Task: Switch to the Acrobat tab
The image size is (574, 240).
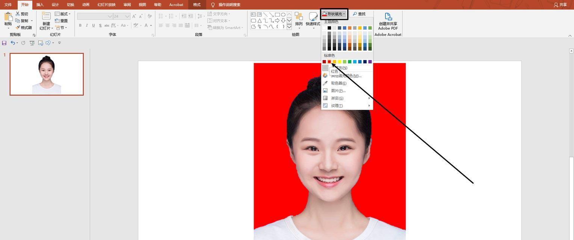Action: pyautogui.click(x=176, y=5)
